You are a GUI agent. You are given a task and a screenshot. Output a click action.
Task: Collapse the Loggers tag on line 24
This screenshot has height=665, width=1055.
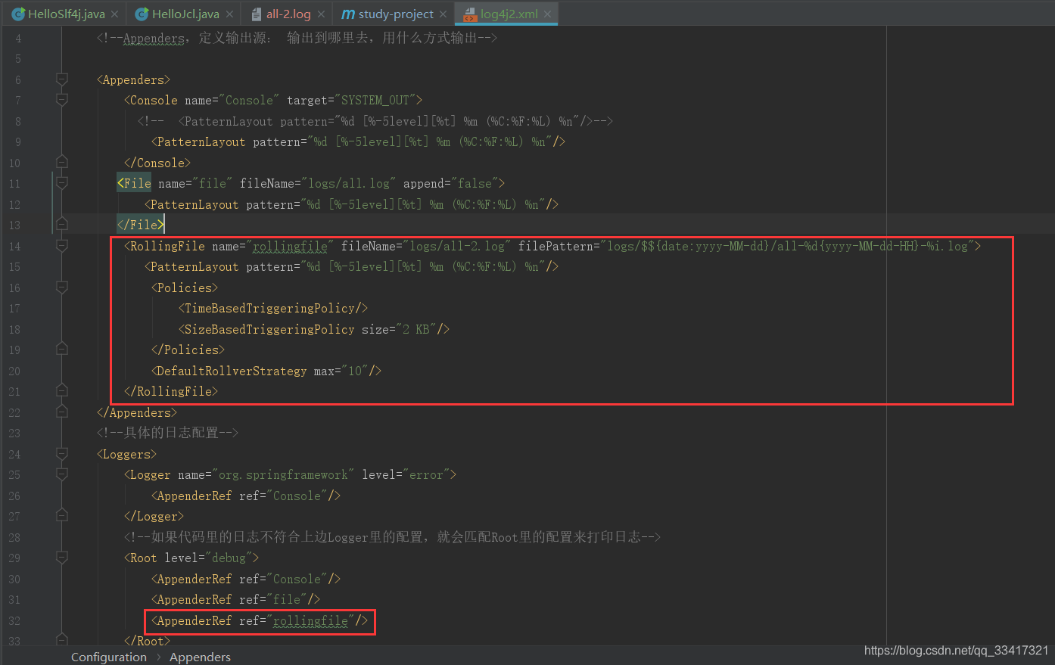point(62,454)
